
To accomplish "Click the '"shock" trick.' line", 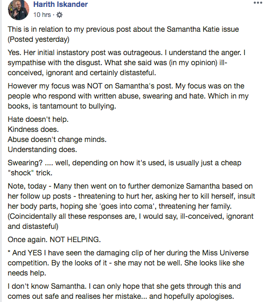I will coord(30,173).
